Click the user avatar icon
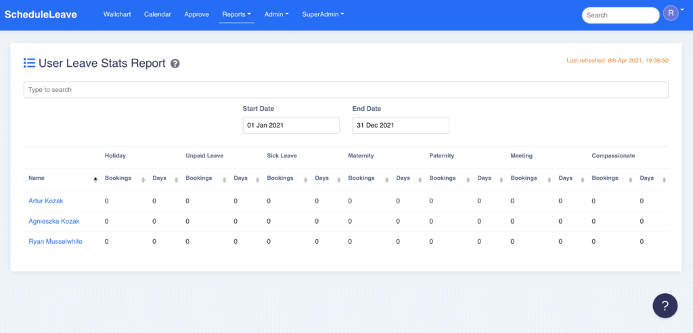This screenshot has width=693, height=333. click(670, 14)
